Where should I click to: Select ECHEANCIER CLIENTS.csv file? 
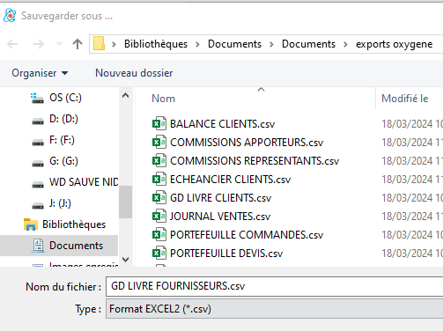point(230,180)
